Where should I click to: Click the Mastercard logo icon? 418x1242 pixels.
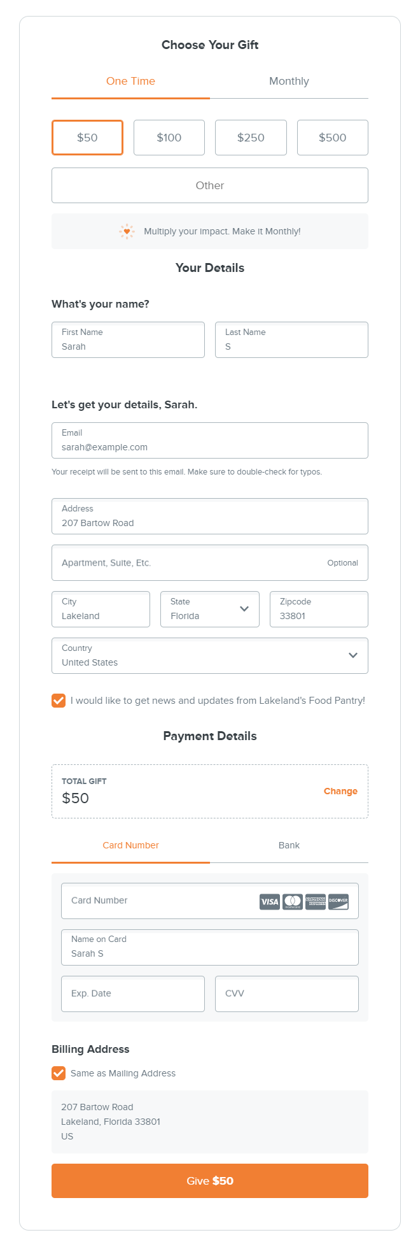coord(293,901)
